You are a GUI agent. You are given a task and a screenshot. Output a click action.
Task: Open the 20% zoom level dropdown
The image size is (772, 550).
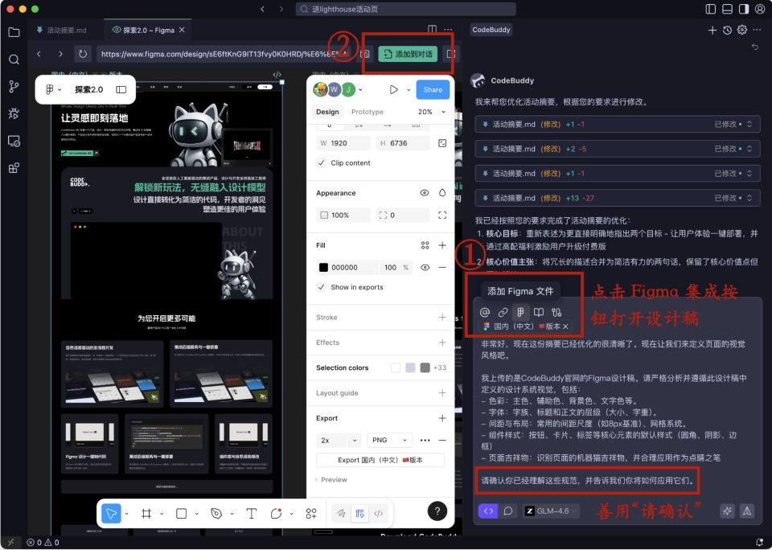coord(432,112)
